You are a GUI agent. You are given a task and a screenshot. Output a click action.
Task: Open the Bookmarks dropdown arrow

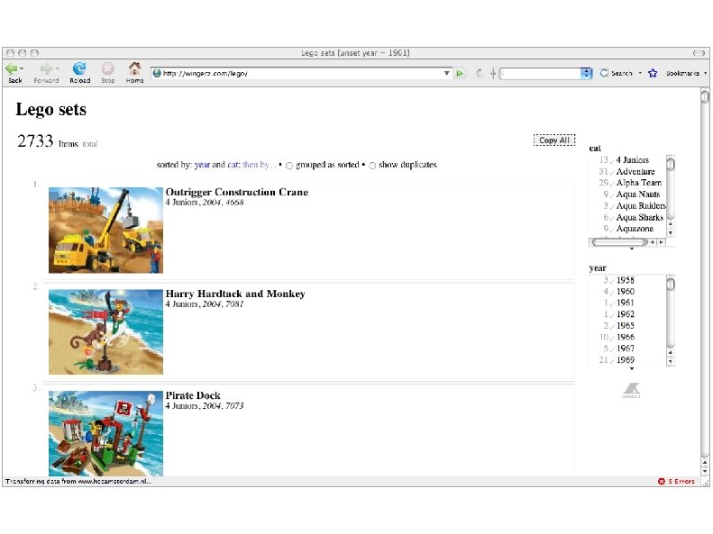705,73
